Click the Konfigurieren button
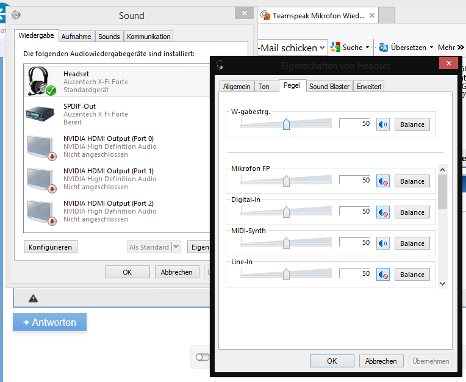The width and height of the screenshot is (466, 382). coord(50,247)
